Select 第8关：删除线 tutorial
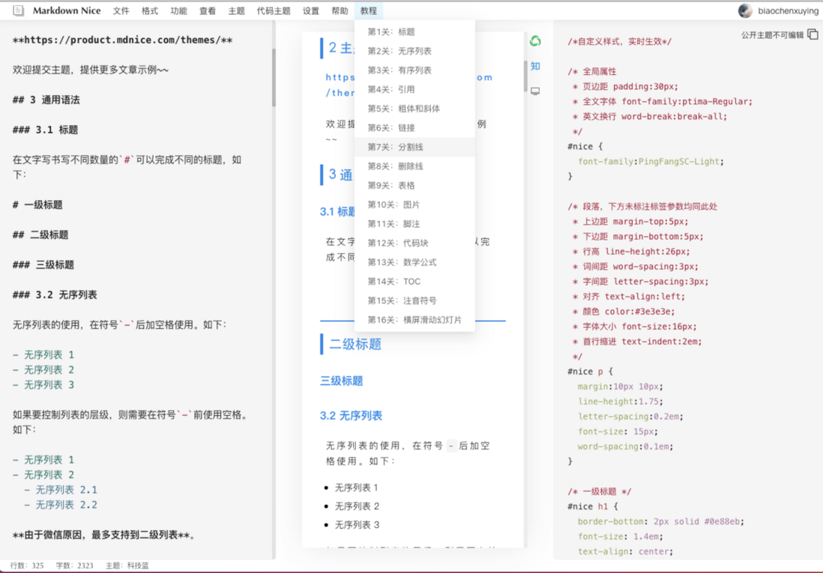Viewport: 823px width, 573px height. tap(414, 166)
